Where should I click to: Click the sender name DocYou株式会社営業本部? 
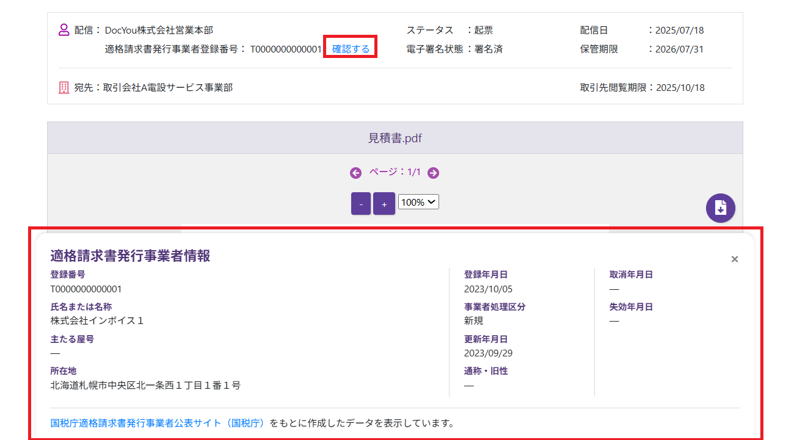pyautogui.click(x=159, y=30)
